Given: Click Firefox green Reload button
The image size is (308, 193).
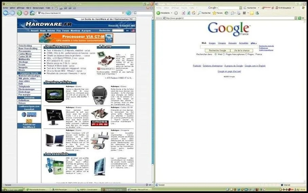Looking at the screenshot, I should [x=19, y=13].
